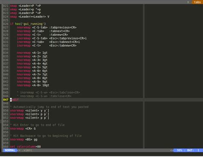This screenshot has width=203, height=157.
Task: Click the <A-6> 6gt mapping
Action: pyautogui.click(x=32, y=71)
